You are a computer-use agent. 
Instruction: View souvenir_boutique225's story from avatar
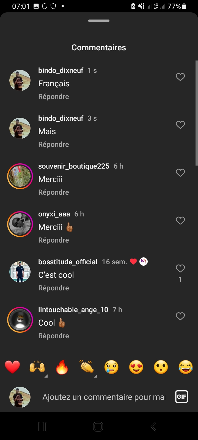[x=20, y=176]
